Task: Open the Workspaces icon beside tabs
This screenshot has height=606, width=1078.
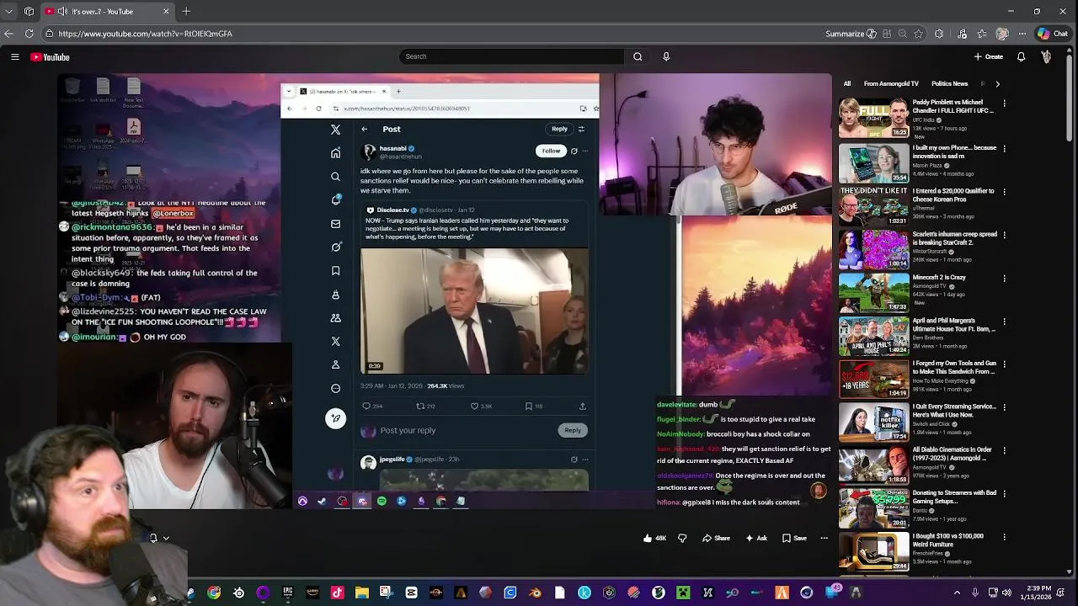Action: pyautogui.click(x=29, y=11)
